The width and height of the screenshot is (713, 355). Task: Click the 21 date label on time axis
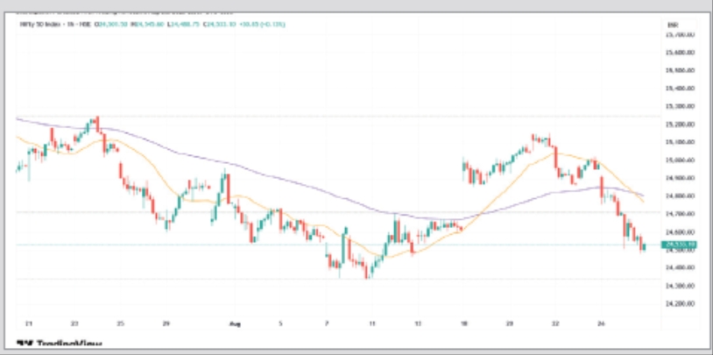click(29, 322)
